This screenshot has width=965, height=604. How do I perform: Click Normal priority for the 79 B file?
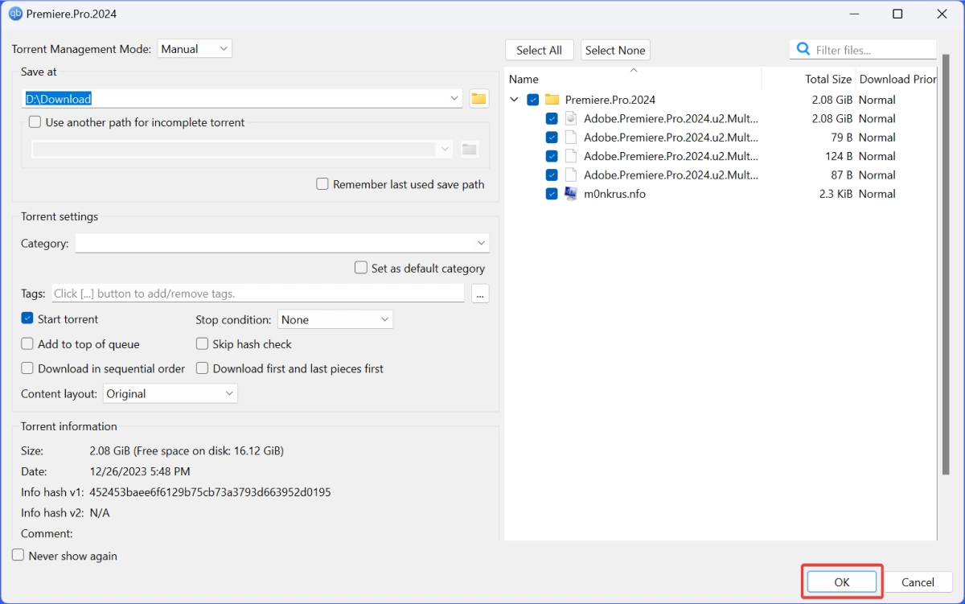point(877,138)
